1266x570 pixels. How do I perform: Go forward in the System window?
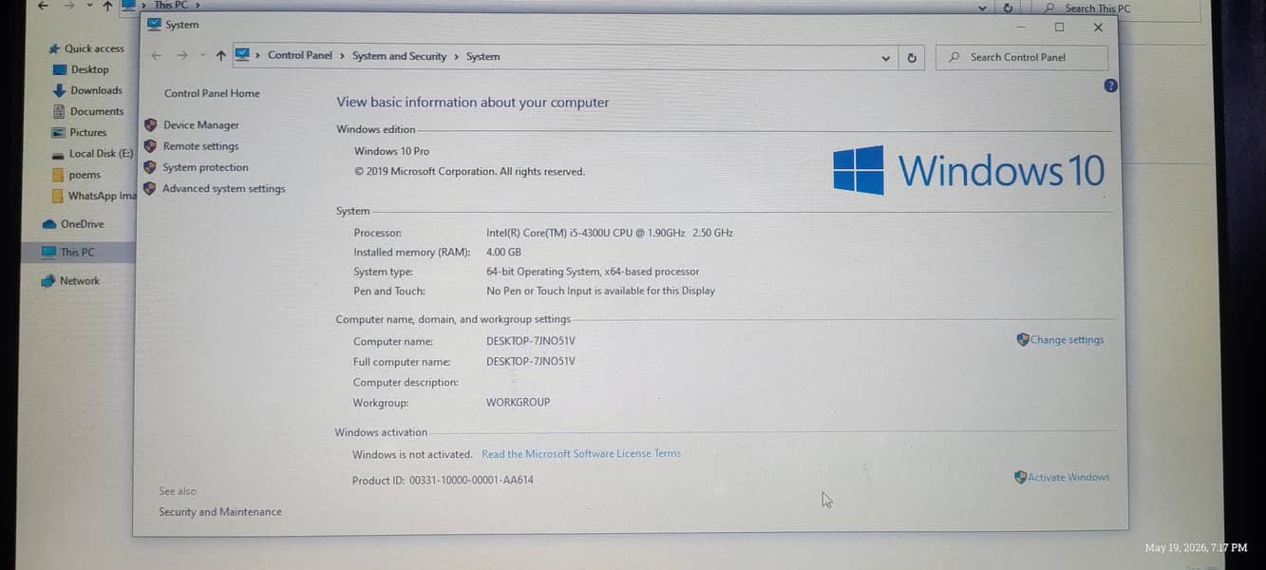point(182,55)
